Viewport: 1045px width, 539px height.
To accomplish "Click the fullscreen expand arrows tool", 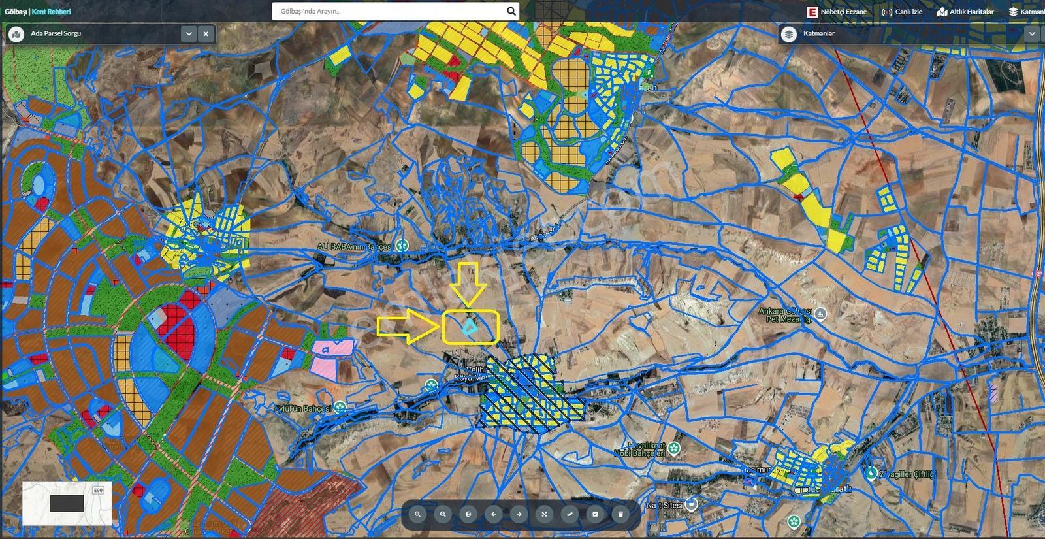I will 544,514.
